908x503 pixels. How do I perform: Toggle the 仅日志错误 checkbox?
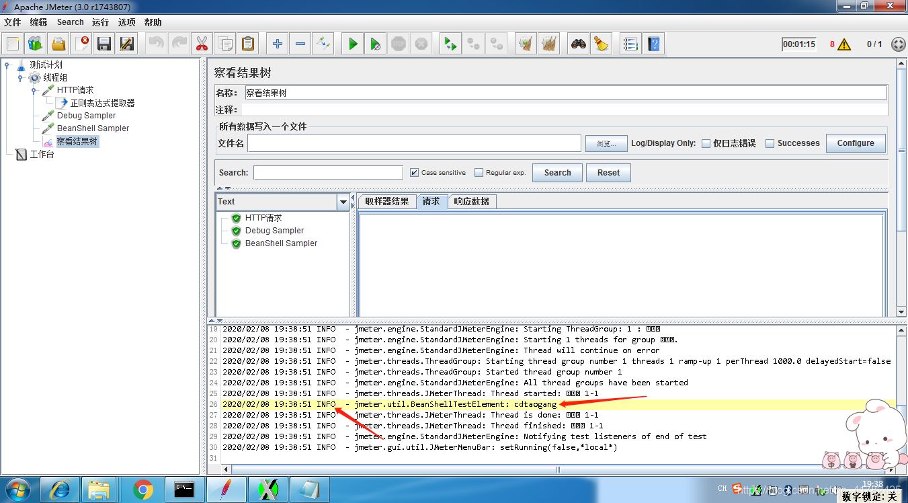click(706, 143)
